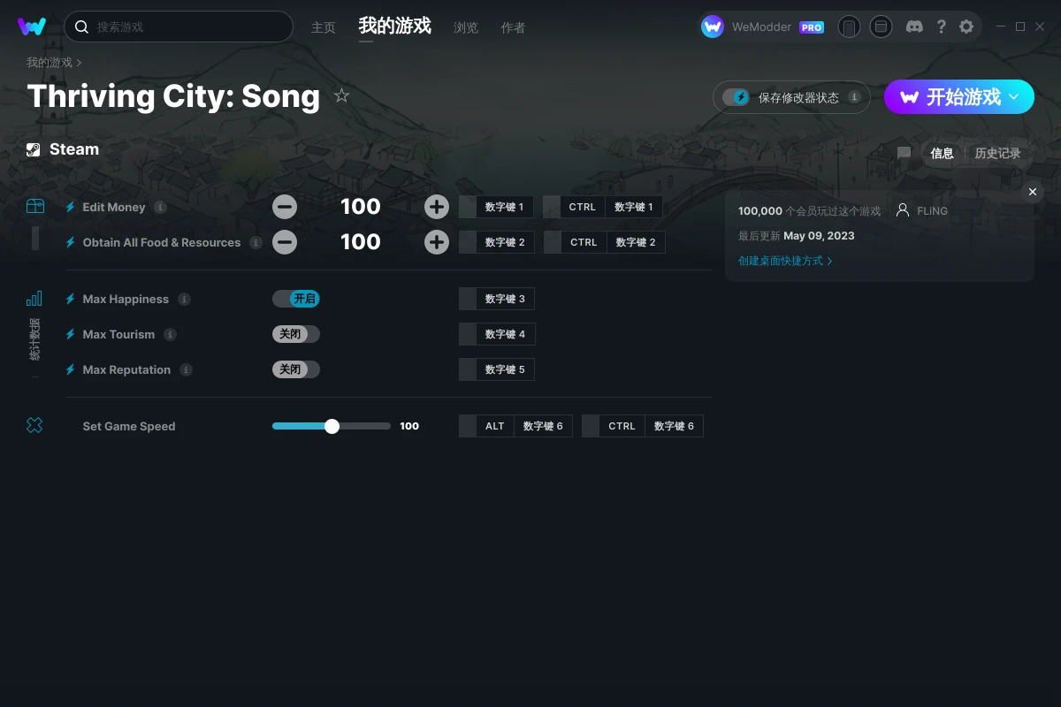This screenshot has height=707, width=1061.
Task: Open the WeModder user avatar
Action: click(x=713, y=27)
